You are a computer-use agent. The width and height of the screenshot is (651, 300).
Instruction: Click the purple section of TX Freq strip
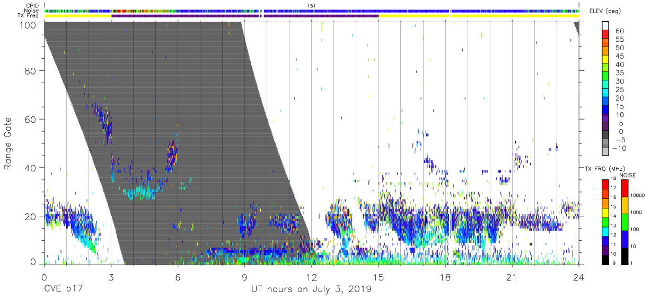pyautogui.click(x=244, y=16)
